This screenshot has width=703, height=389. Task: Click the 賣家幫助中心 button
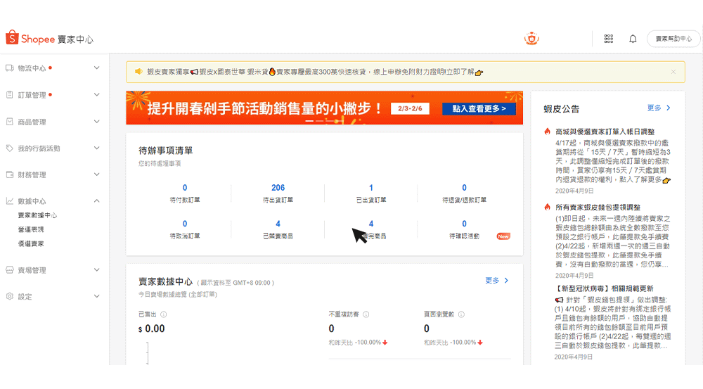673,39
